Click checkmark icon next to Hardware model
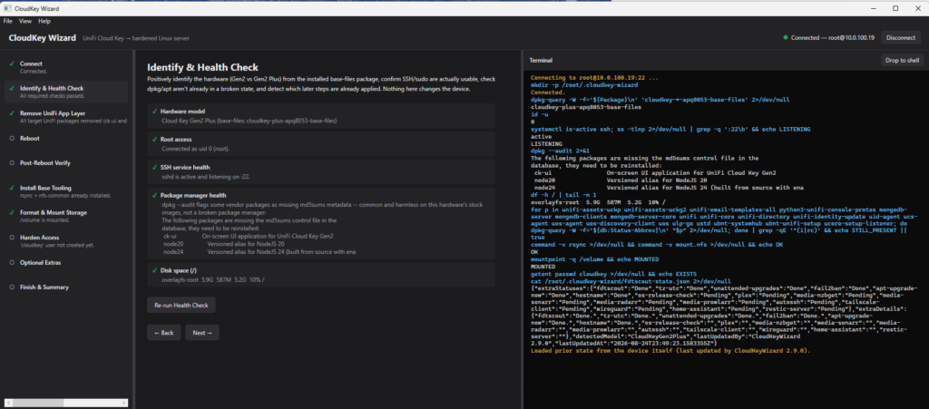Viewport: 929px width, 409px height. [x=154, y=112]
